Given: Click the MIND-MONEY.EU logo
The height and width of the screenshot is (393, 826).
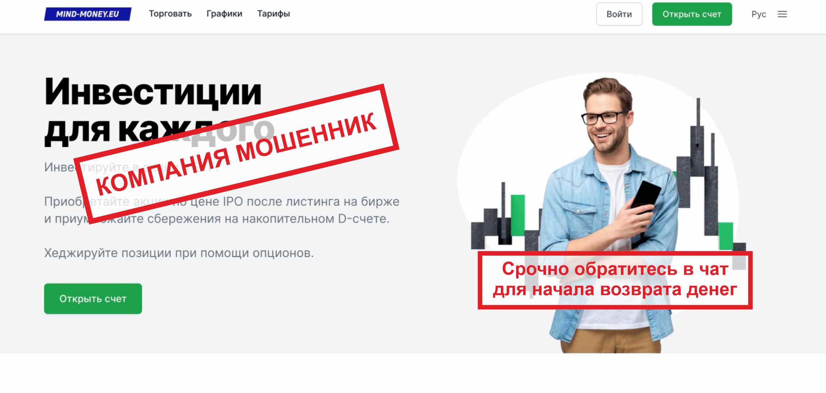Looking at the screenshot, I should [x=88, y=14].
